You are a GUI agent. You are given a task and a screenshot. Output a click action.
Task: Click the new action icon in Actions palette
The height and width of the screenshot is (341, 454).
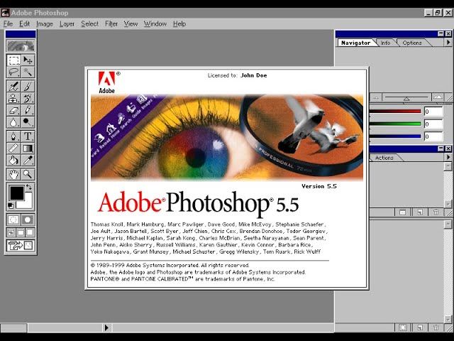pyautogui.click(x=419, y=212)
